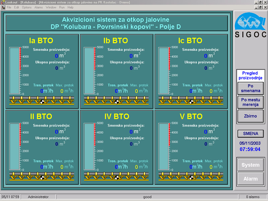The width and height of the screenshot is (268, 201).
Task: Click the 0 alarms status bar field
Action: tap(253, 197)
